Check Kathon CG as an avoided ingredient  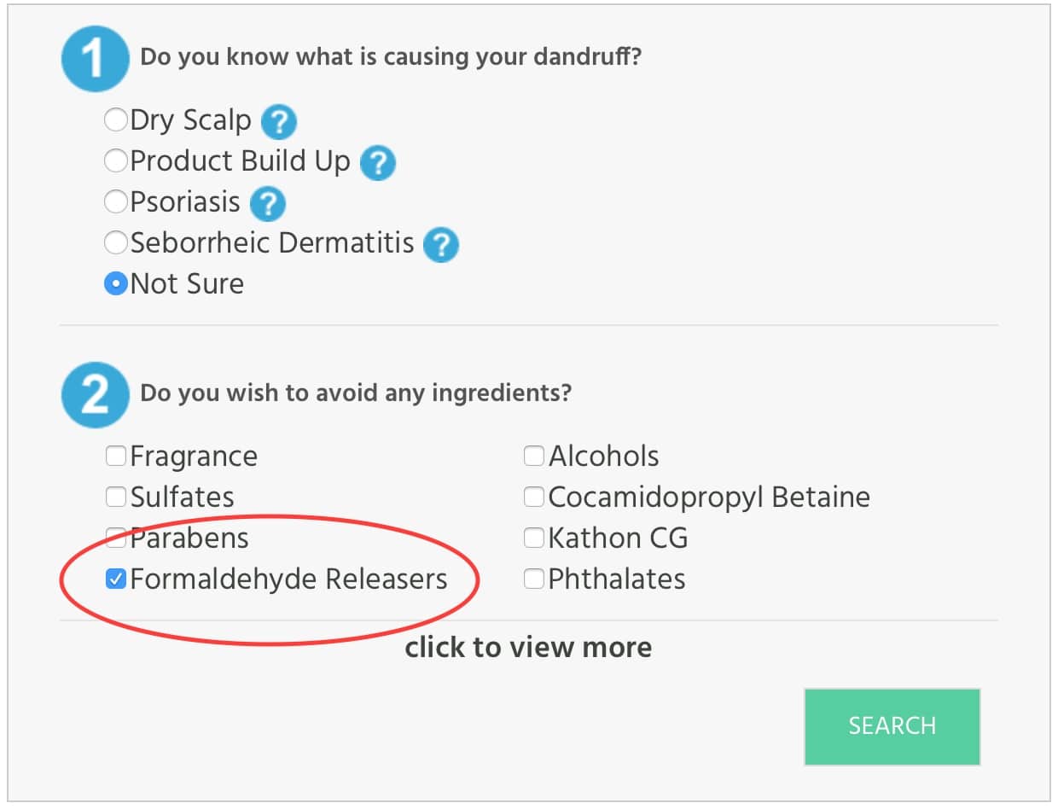click(x=534, y=538)
